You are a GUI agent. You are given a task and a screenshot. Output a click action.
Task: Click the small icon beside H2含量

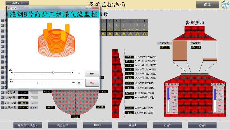coord(2,93)
